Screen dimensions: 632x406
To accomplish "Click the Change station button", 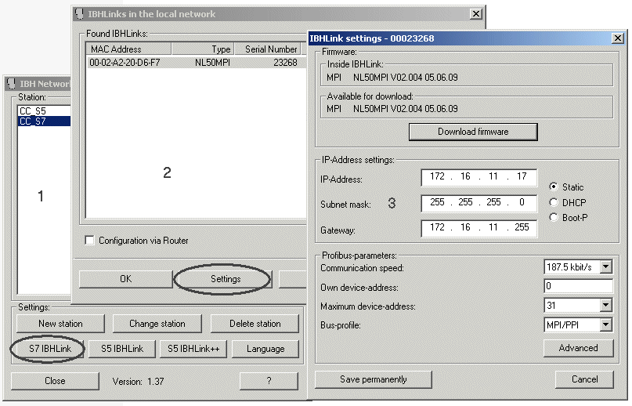I will (x=157, y=324).
